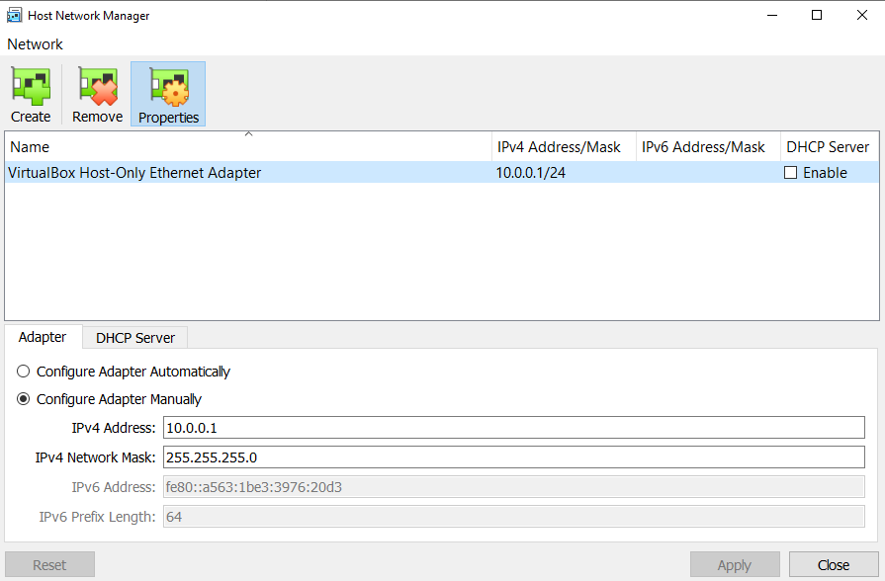This screenshot has width=885, height=581.
Task: Click the Close button at the bottom
Action: [834, 564]
